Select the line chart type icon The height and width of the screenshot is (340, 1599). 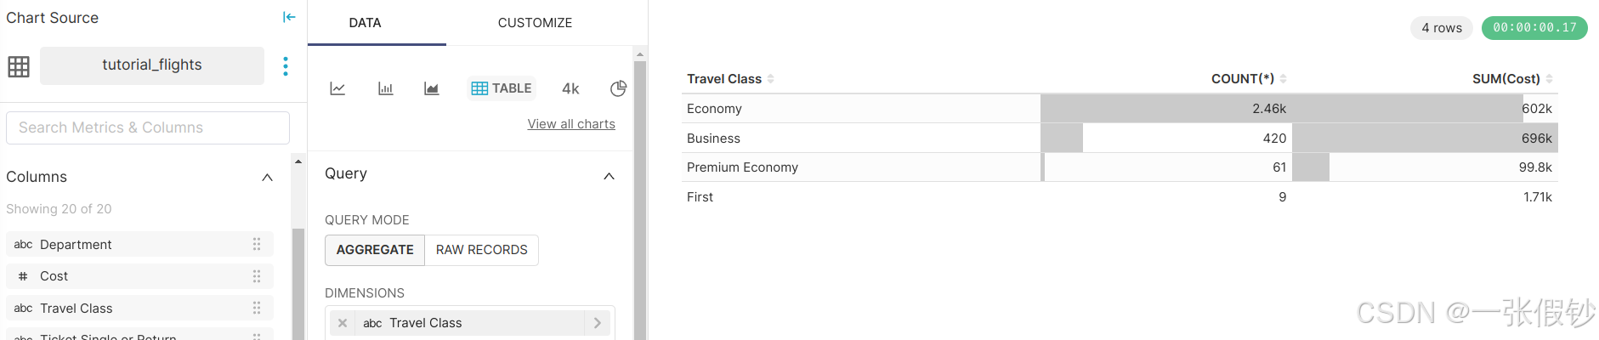pos(337,88)
